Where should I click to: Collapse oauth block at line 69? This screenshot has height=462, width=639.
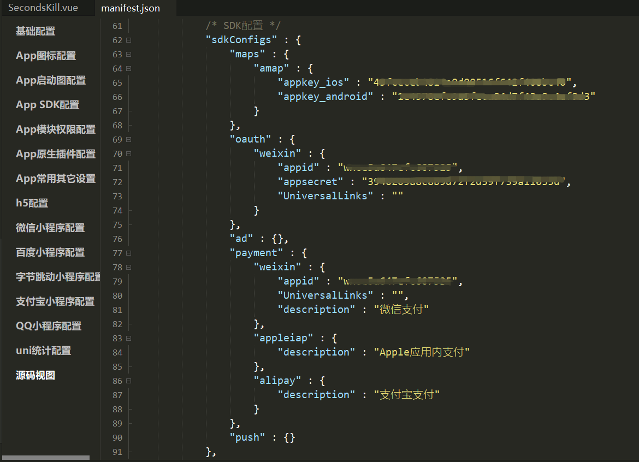coord(129,139)
